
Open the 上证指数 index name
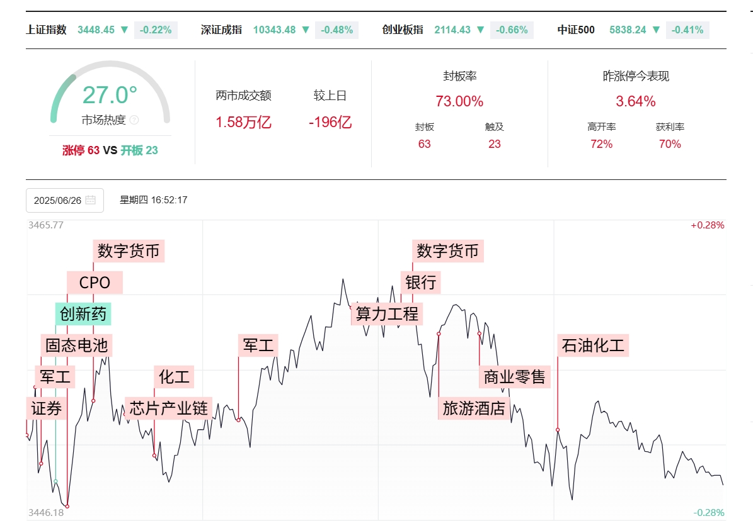[47, 30]
